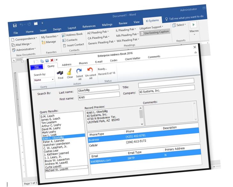The image size is (233, 187).
Task: Open the Address tab in address book
Action: (67, 65)
